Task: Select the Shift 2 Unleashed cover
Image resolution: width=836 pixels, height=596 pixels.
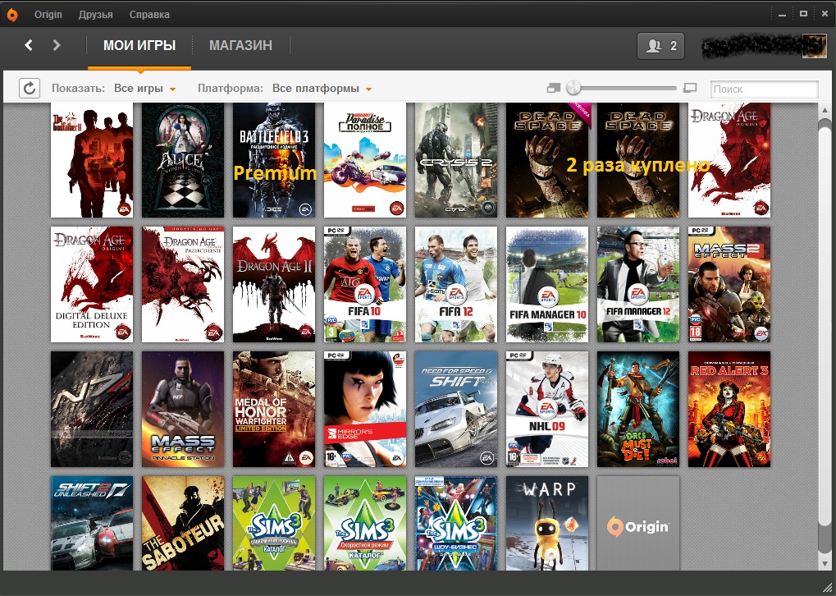Action: click(x=92, y=524)
